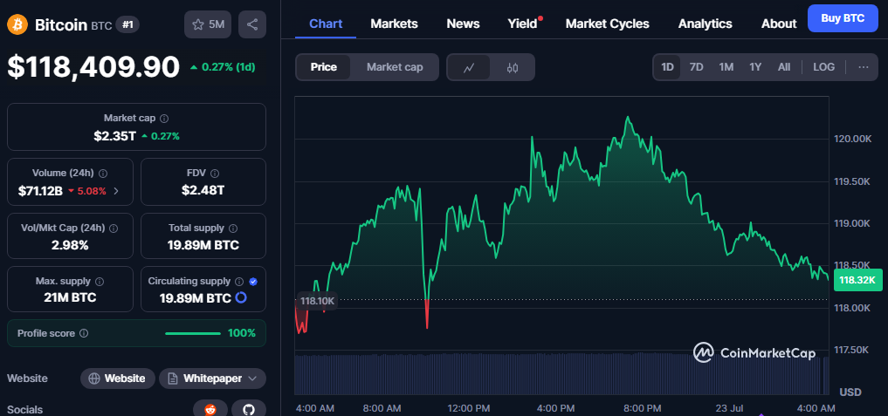
Task: Click the 21M BTC max supply value
Action: click(70, 297)
